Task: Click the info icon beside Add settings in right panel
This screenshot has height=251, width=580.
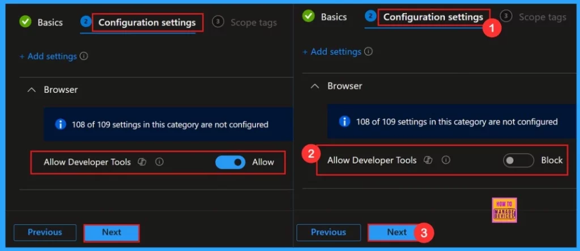Action: point(368,51)
